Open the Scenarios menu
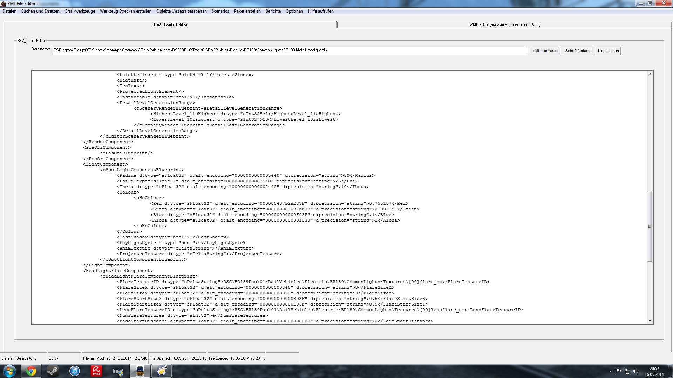 220,11
